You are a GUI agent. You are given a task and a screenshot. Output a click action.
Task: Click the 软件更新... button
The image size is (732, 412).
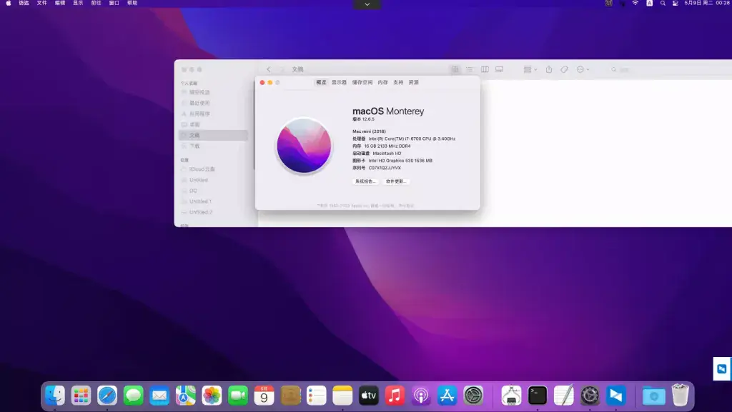click(396, 181)
